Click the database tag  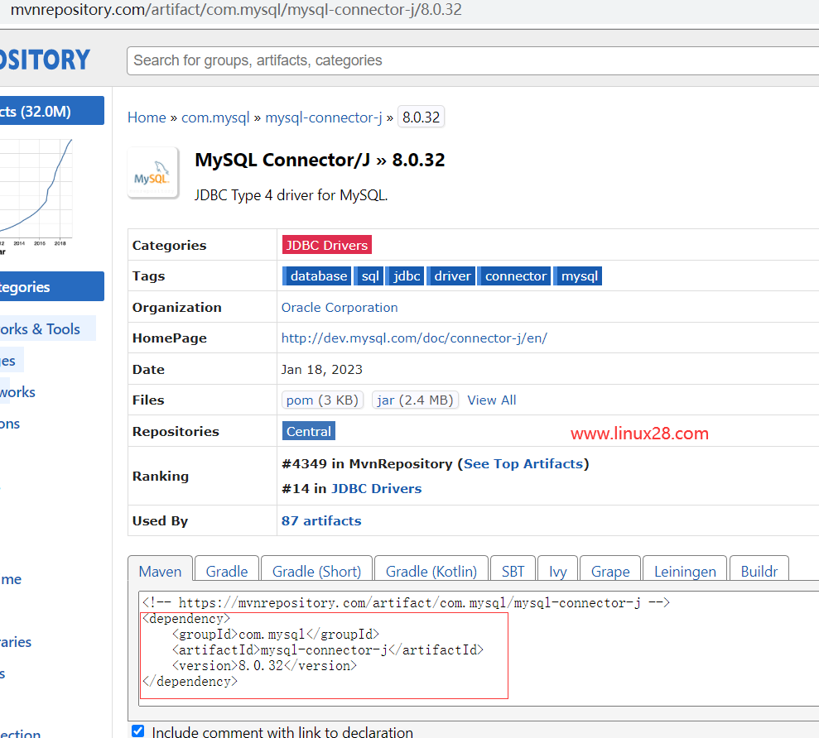point(317,276)
